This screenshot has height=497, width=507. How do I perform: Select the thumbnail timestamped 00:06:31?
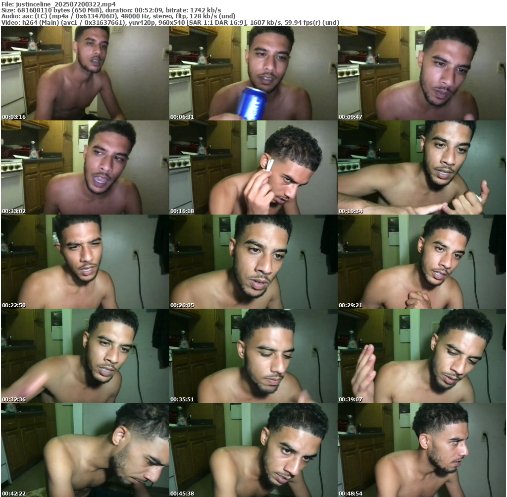tap(253, 73)
